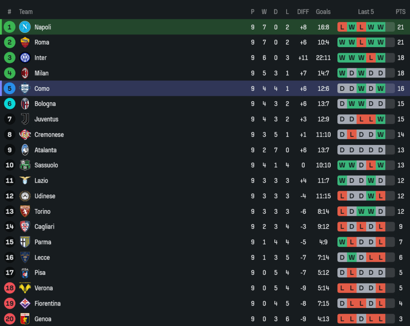Click the Genoa club crest icon
The height and width of the screenshot is (326, 410).
coord(25,319)
